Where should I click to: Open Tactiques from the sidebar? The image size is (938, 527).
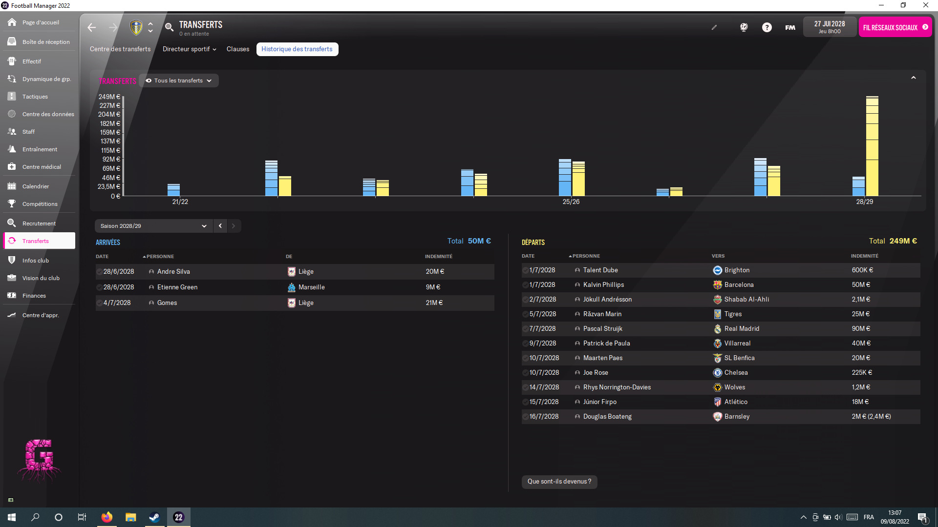click(35, 97)
